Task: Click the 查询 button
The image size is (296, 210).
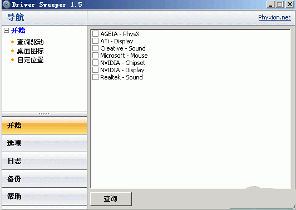Action: click(111, 199)
